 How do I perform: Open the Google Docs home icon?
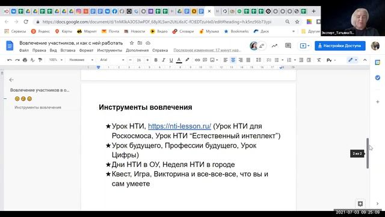point(10,46)
